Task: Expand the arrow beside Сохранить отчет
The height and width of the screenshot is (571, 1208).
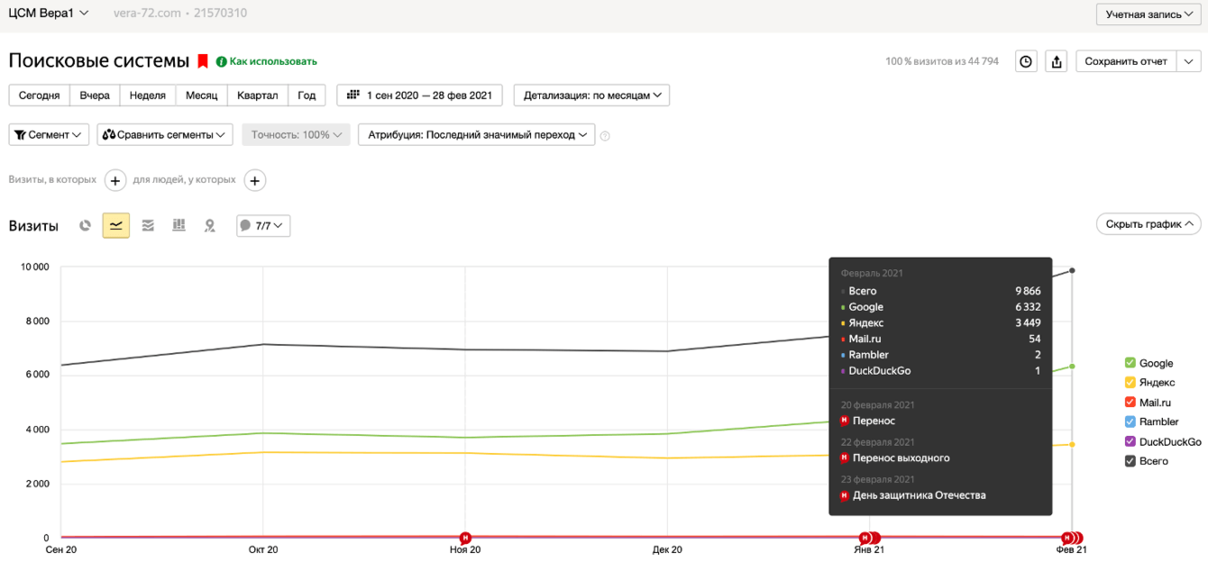Action: tap(1189, 61)
